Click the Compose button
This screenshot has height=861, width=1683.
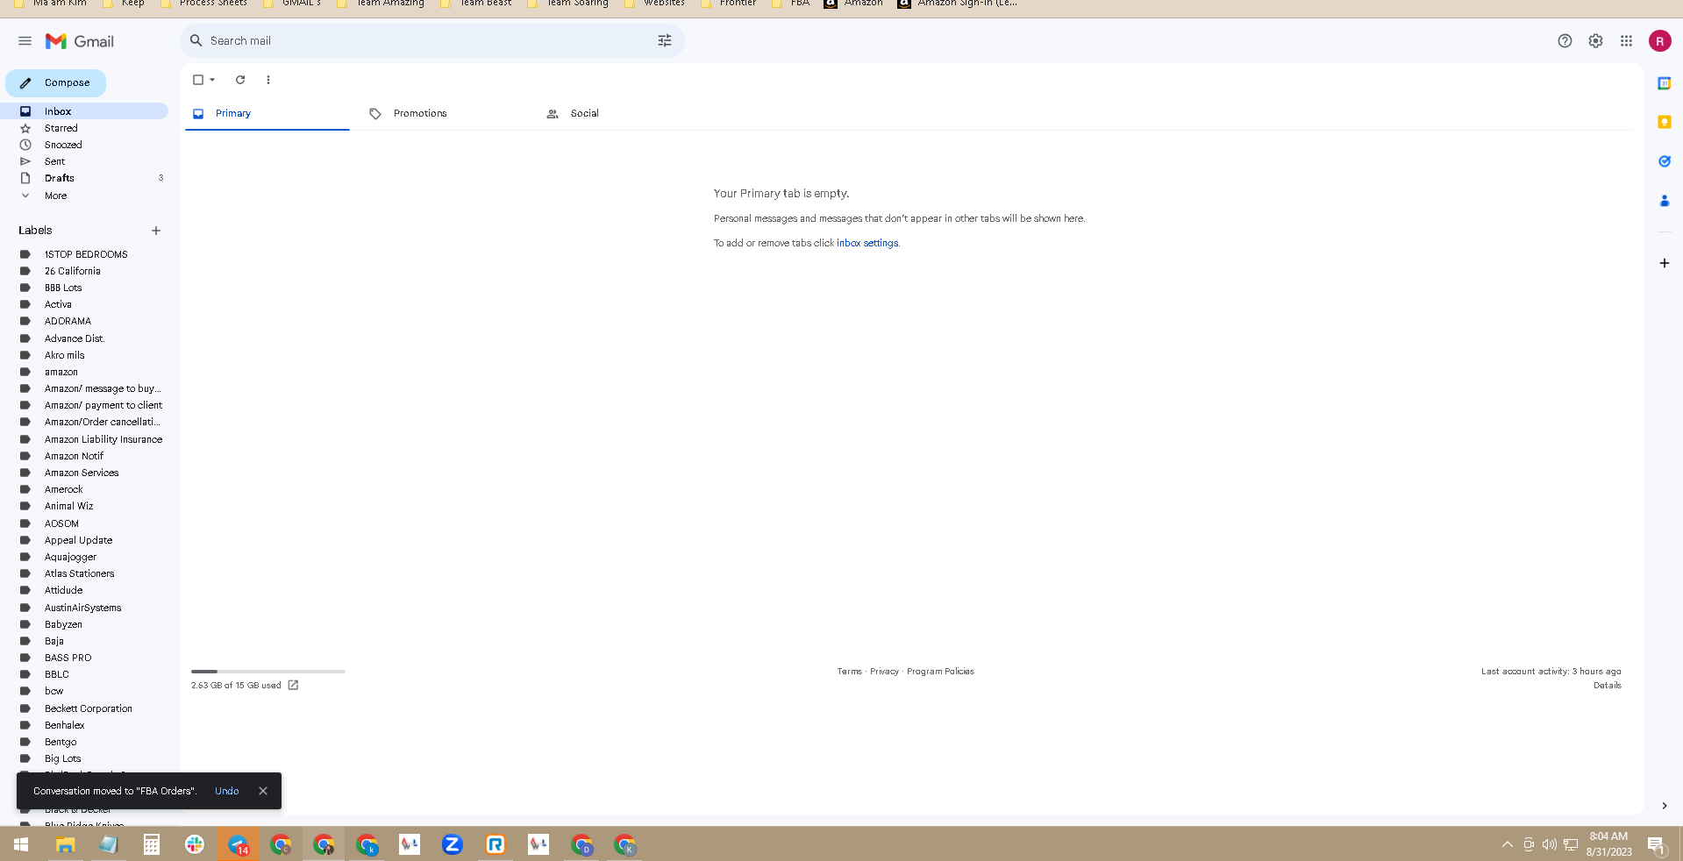[x=56, y=82]
